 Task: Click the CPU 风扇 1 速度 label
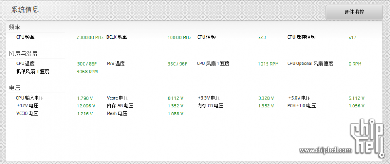[213, 64]
